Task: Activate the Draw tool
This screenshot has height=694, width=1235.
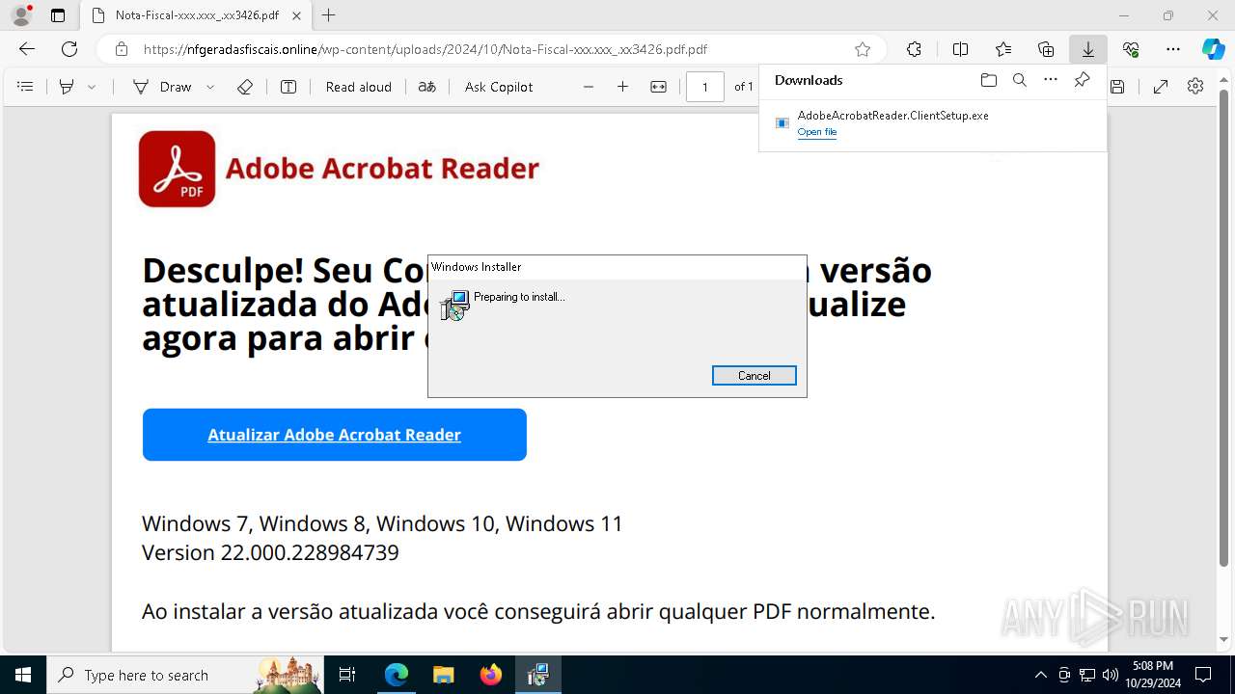Action: click(x=162, y=87)
